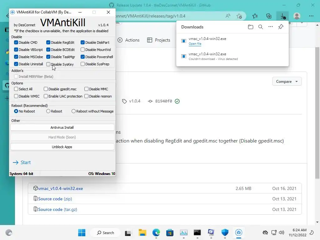Uncheck Disable CMD checkbox
The width and height of the screenshot is (320, 240).
pyautogui.click(x=16, y=42)
